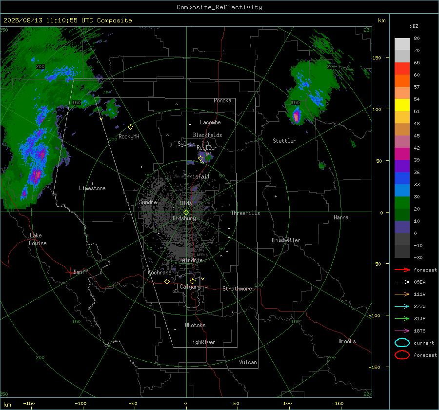
Task: Click the Olds town label
Action: (186, 203)
